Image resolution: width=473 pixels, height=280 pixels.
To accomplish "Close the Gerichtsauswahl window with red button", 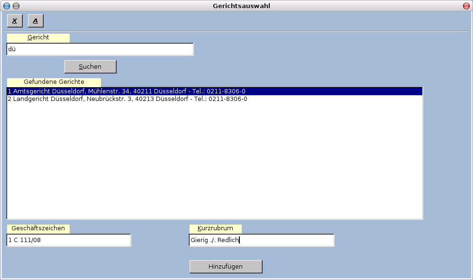I will click(466, 6).
